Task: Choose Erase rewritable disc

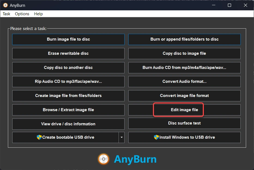Action: click(x=68, y=53)
